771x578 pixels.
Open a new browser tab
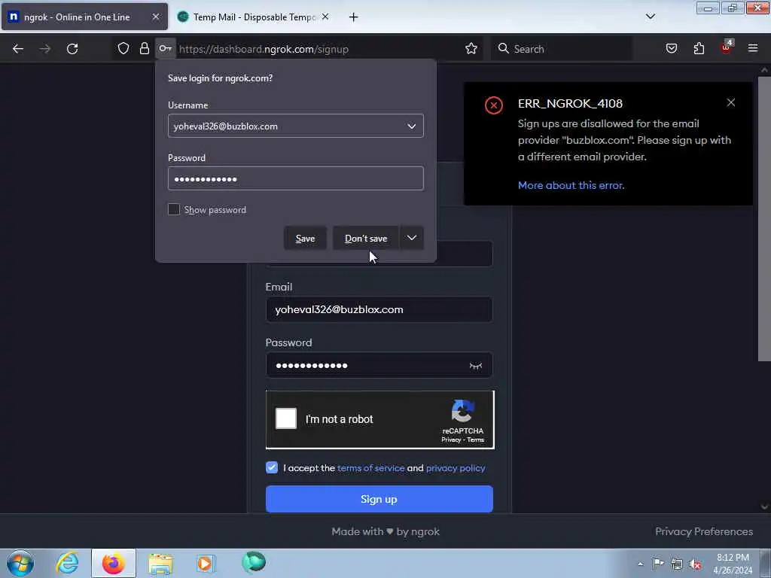(x=354, y=17)
